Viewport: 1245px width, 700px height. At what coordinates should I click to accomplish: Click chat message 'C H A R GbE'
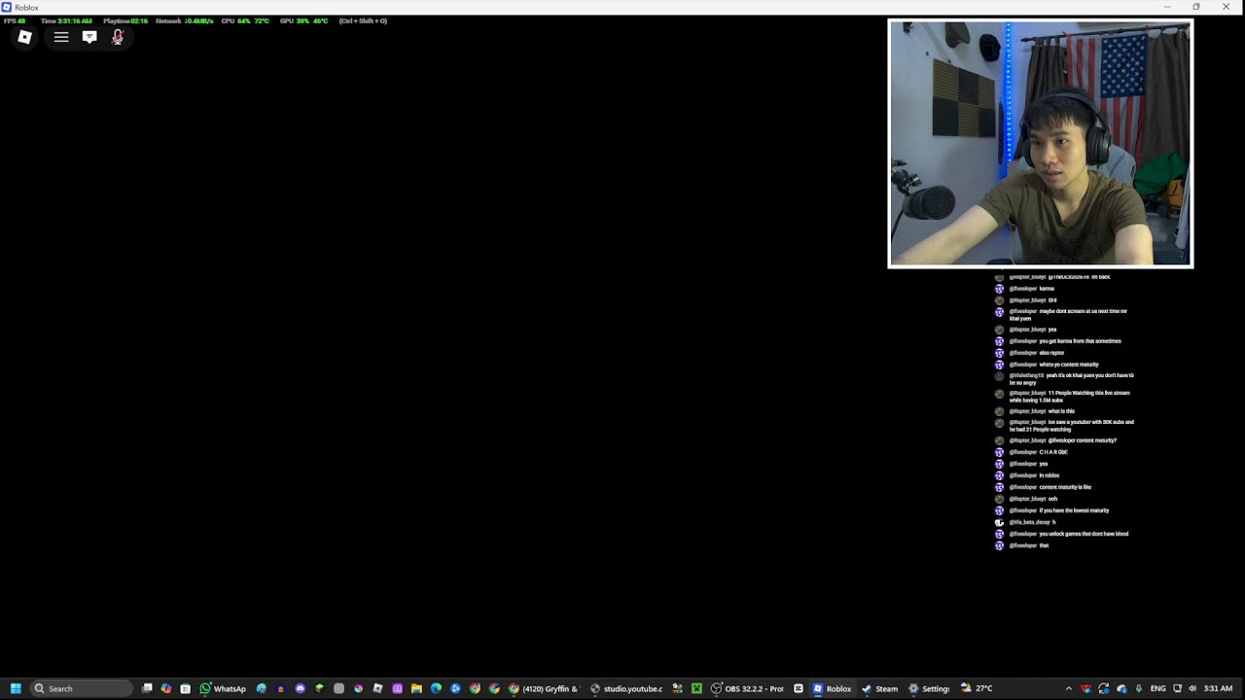click(x=1053, y=452)
